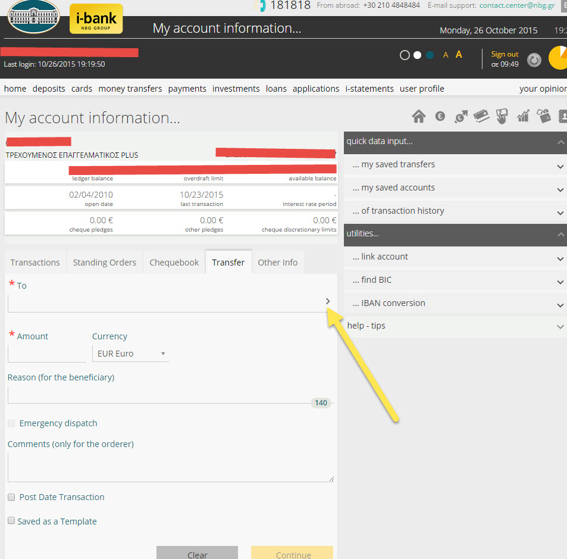The height and width of the screenshot is (559, 567).
Task: Switch to the Chequebook tab
Action: click(x=174, y=263)
